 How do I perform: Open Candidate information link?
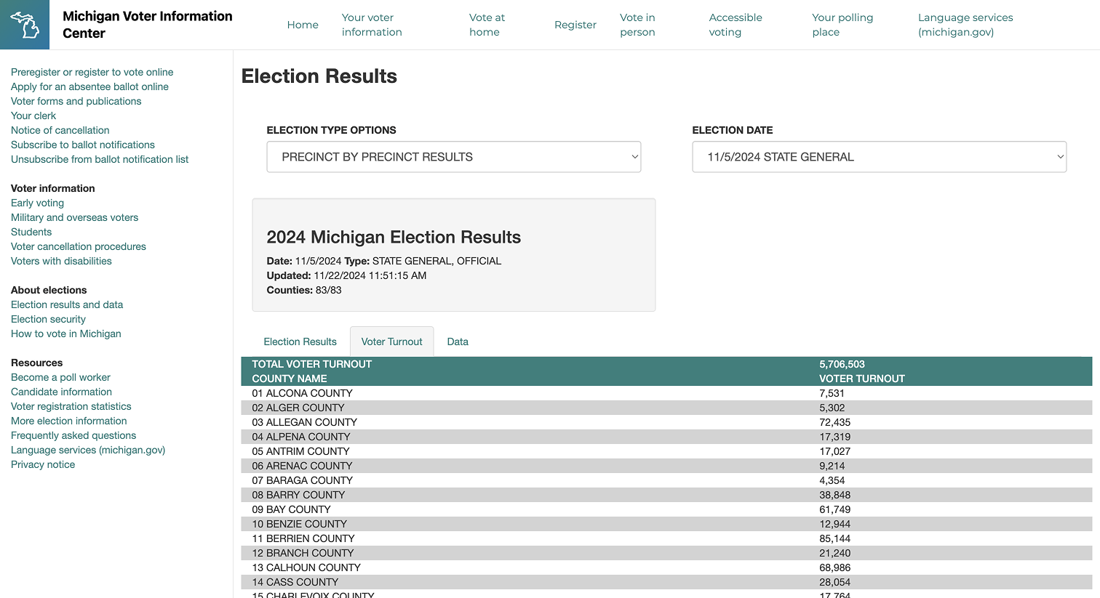pos(61,392)
